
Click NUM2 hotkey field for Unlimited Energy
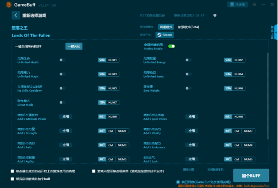point(239,60)
